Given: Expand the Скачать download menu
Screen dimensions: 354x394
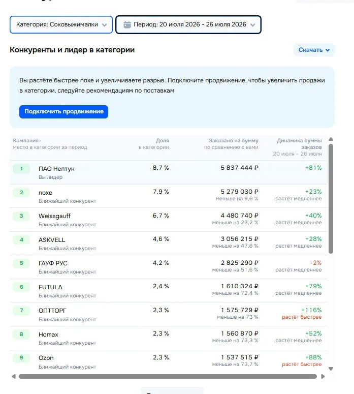Looking at the screenshot, I should click(314, 50).
